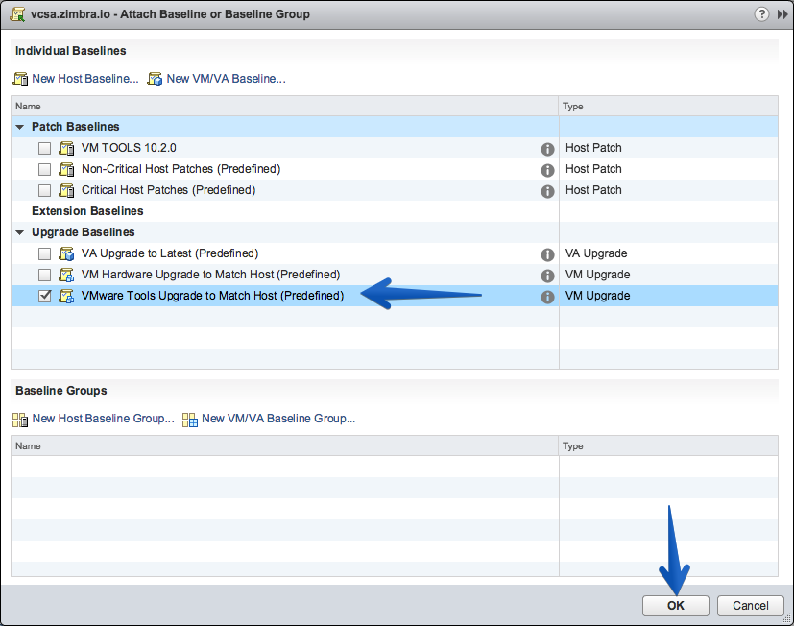Click the dialog resize grip corner

tap(786, 618)
